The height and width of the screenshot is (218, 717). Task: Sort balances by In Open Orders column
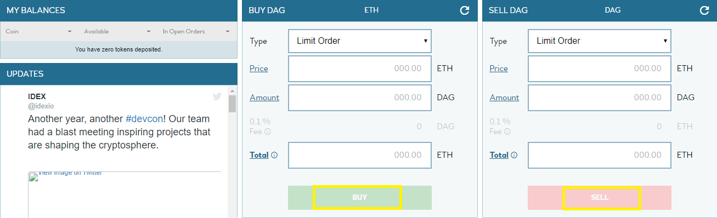pyautogui.click(x=196, y=32)
